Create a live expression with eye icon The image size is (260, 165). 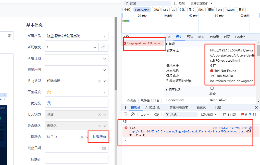[156, 114]
